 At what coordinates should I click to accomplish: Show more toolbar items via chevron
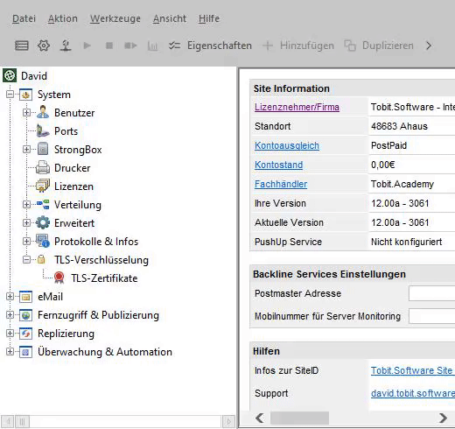pyautogui.click(x=429, y=46)
